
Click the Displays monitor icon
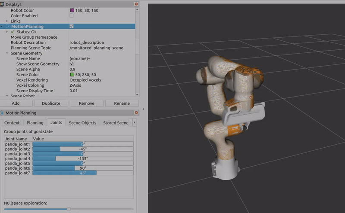point(3,4)
